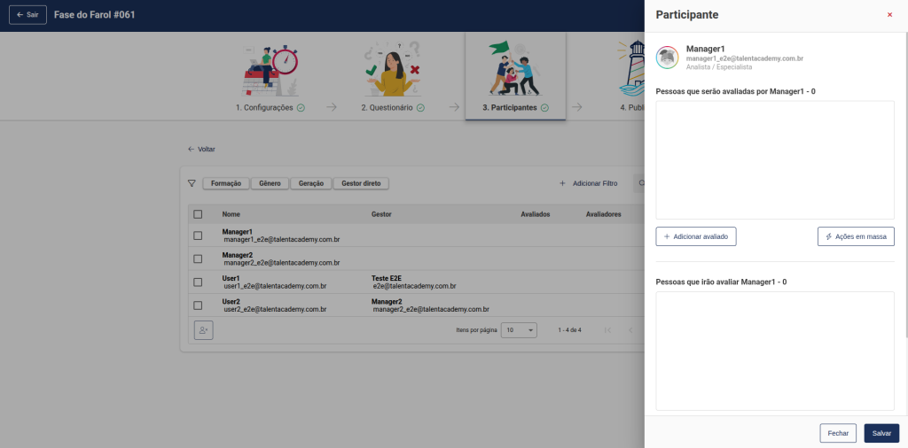Screen dimensions: 908x448
Task: Check the Manager1 row checkbox
Action: [198, 235]
